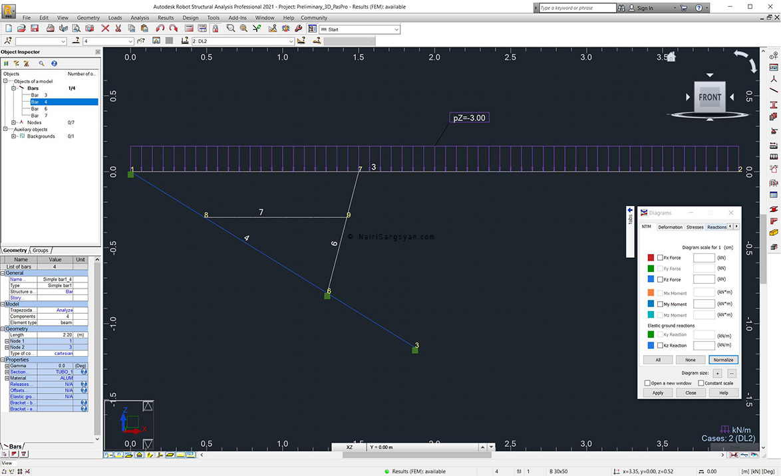Viewport: 781px width, 476px height.
Task: Open a project with the folder icon
Action: point(21,29)
